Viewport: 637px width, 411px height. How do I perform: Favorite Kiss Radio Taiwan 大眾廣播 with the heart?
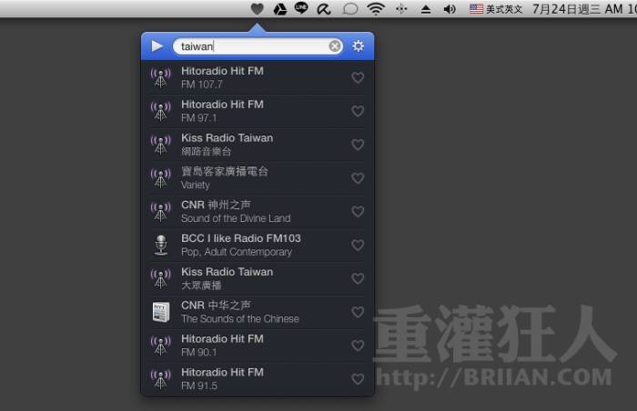[x=358, y=278]
